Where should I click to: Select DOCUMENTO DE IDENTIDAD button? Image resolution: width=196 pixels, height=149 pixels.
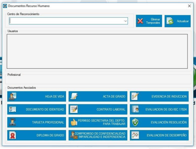[37, 109]
